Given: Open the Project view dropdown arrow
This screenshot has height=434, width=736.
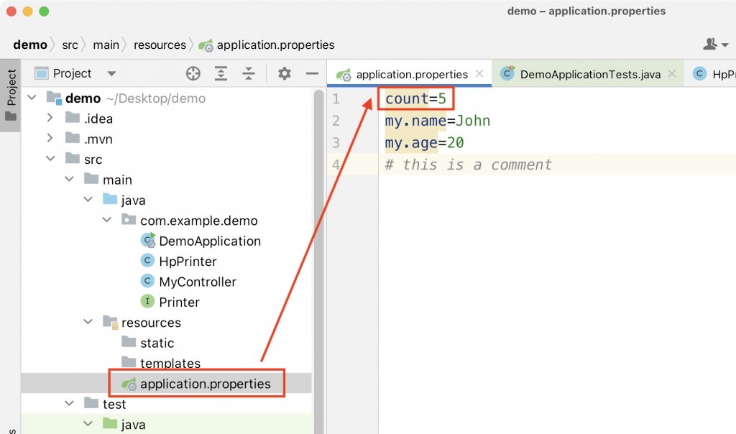Looking at the screenshot, I should coord(111,74).
